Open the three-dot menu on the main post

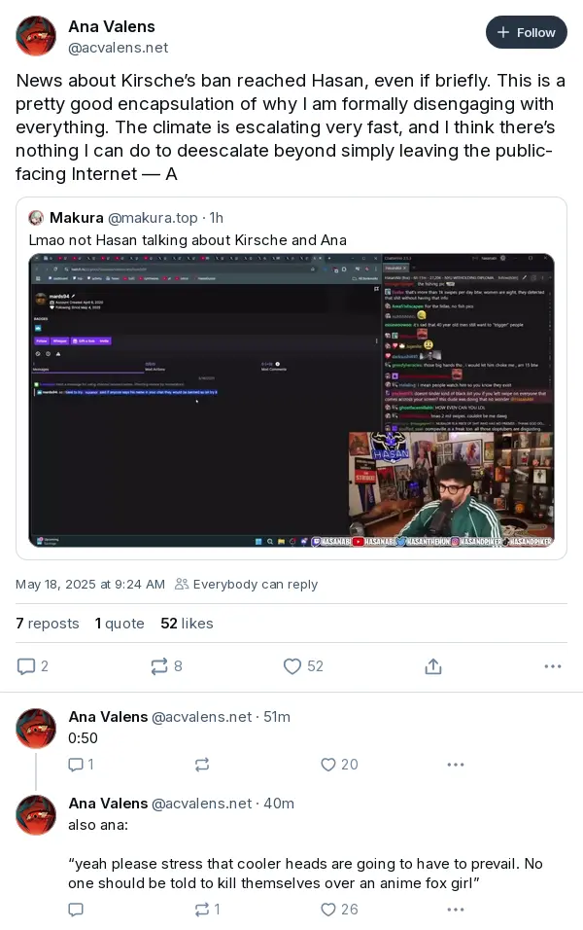(552, 666)
